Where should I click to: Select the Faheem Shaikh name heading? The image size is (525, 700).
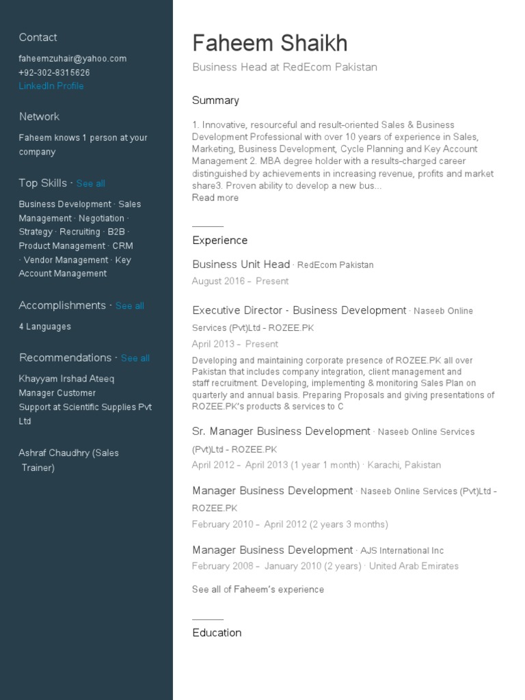pos(269,44)
